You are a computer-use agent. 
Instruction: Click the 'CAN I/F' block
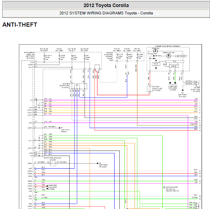174,66
